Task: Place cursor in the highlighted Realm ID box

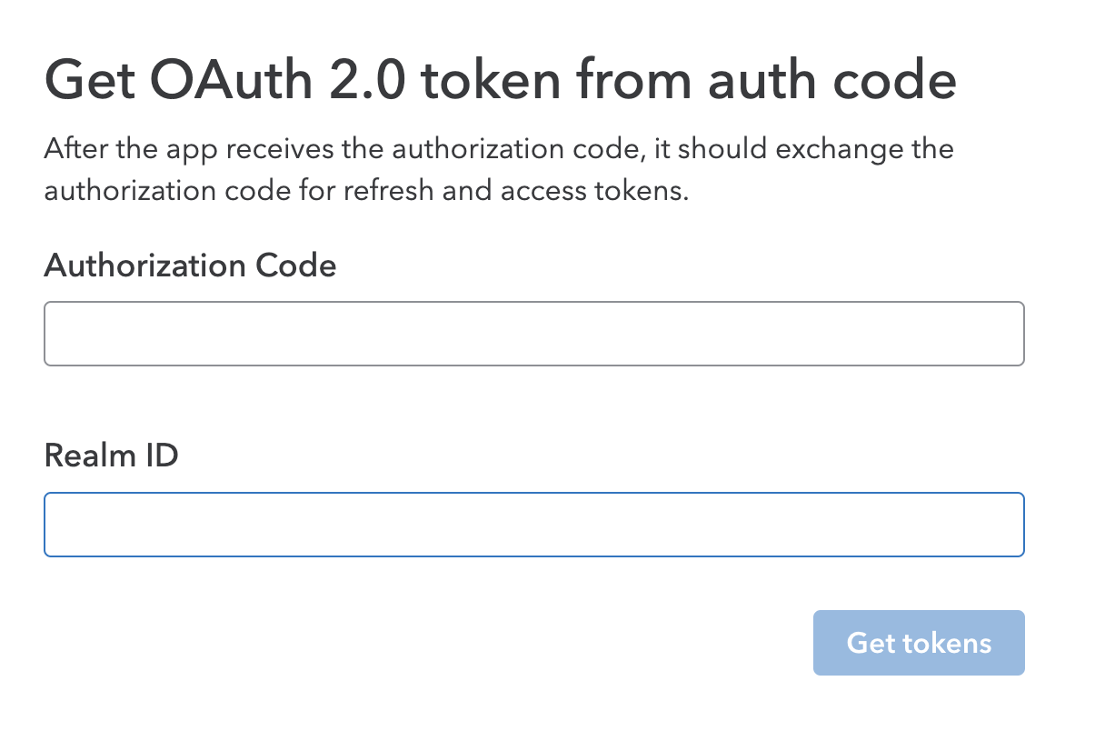Action: click(x=533, y=525)
